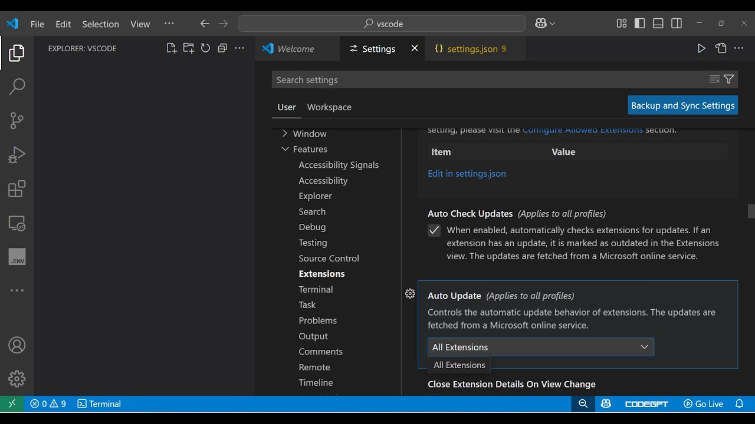Screen dimensions: 755x424
Task: Go forward with the navigation arrow
Action: click(x=223, y=24)
